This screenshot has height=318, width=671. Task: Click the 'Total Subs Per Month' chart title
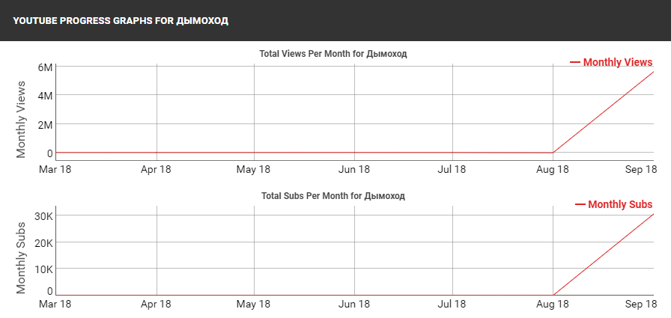pos(333,196)
